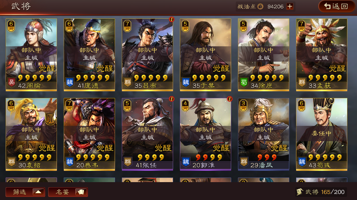Viewport: 357px width, 200px height.
Task: Click the cost 7 御 badge on 孟获
Action: 302,26
